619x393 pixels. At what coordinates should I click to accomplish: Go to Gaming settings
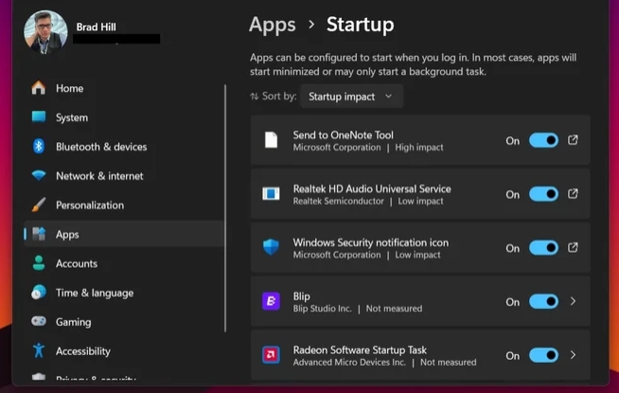pyautogui.click(x=124, y=322)
